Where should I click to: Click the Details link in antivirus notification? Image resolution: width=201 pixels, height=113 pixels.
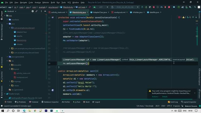(165, 97)
